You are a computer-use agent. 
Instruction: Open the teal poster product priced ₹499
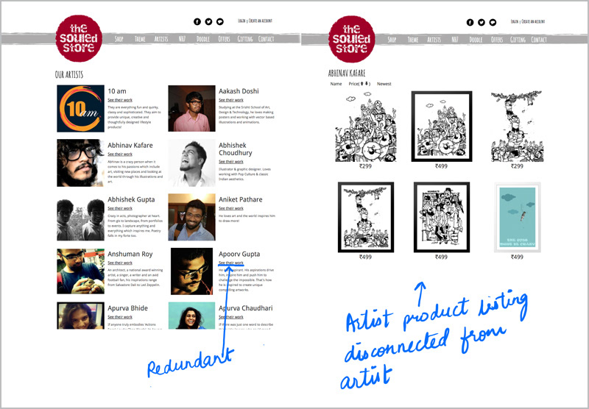coord(518,217)
